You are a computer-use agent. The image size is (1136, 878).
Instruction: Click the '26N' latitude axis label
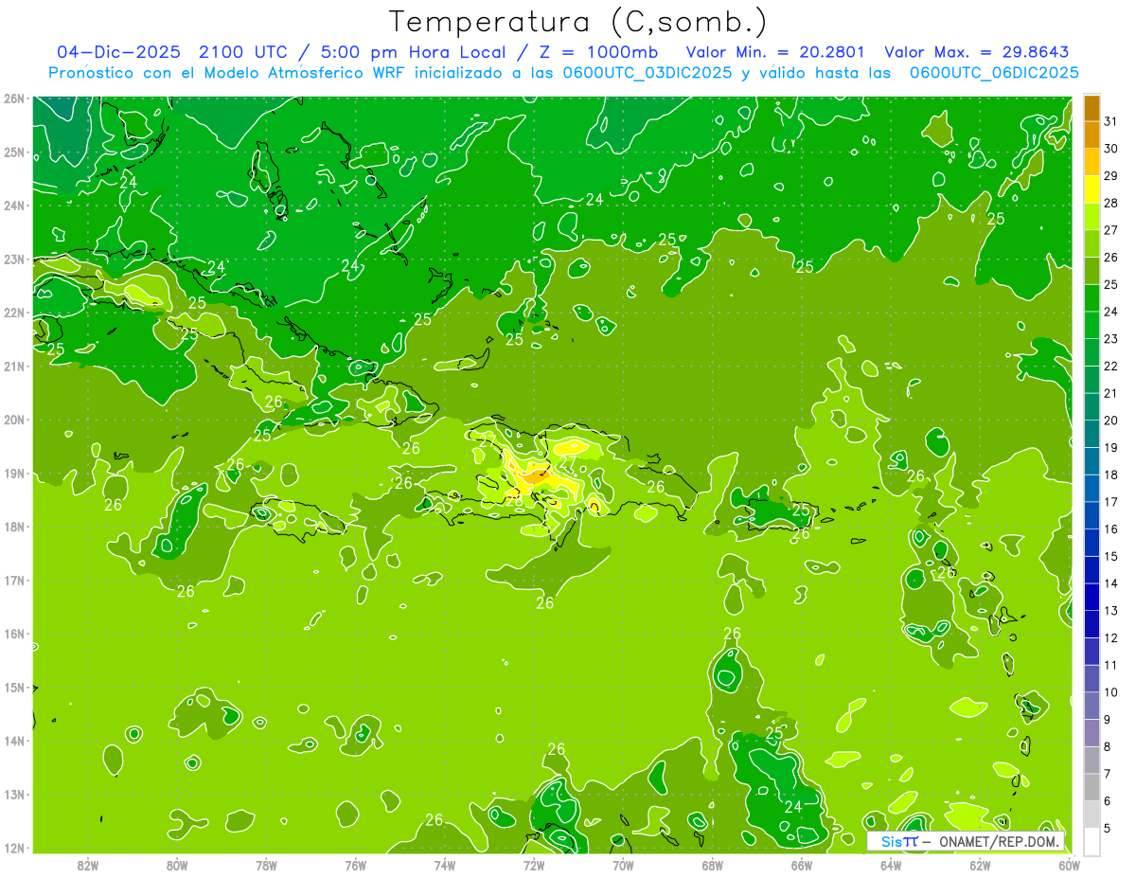(14, 99)
